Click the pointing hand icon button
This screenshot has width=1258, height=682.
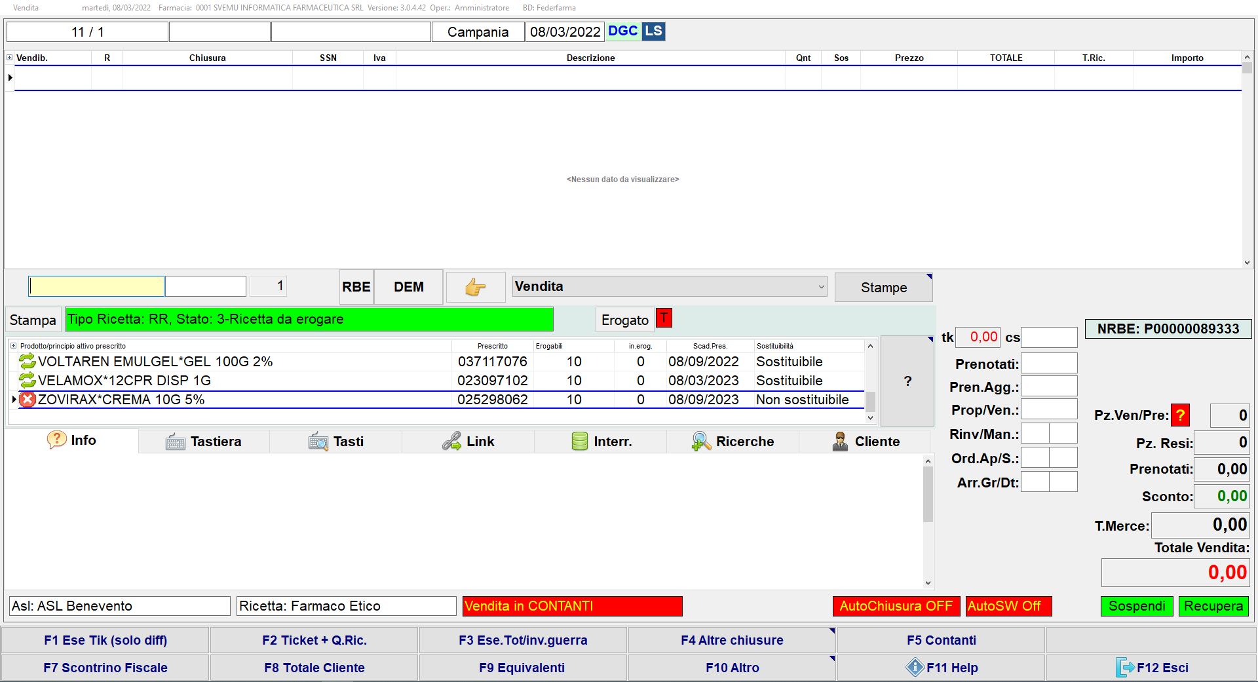point(475,287)
